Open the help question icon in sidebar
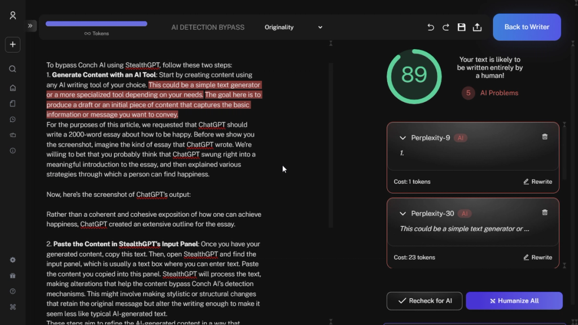The width and height of the screenshot is (578, 325). (12, 292)
